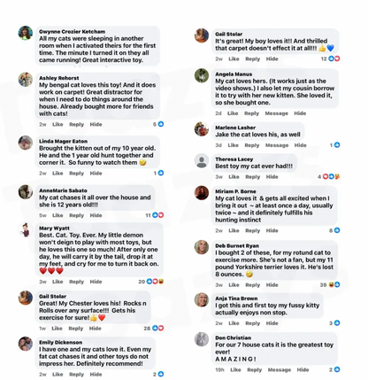Hide Anja Tina Brown's comment
This screenshot has width=368, height=380.
[272, 323]
